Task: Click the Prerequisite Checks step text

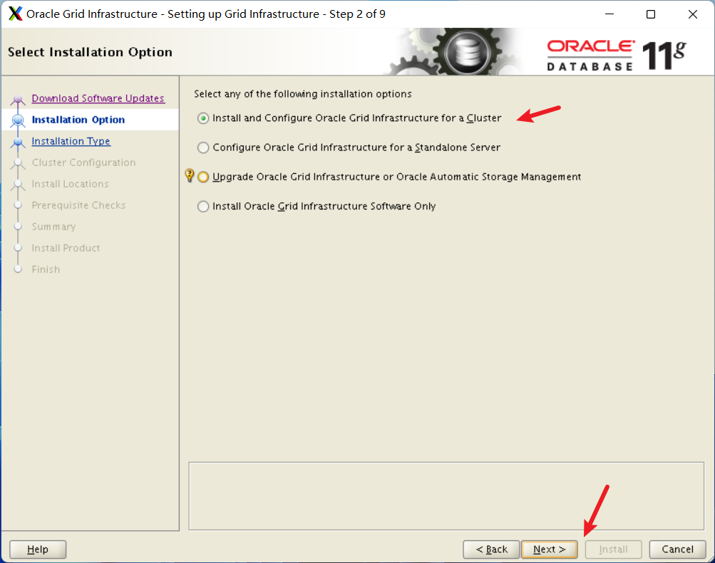Action: [x=78, y=205]
